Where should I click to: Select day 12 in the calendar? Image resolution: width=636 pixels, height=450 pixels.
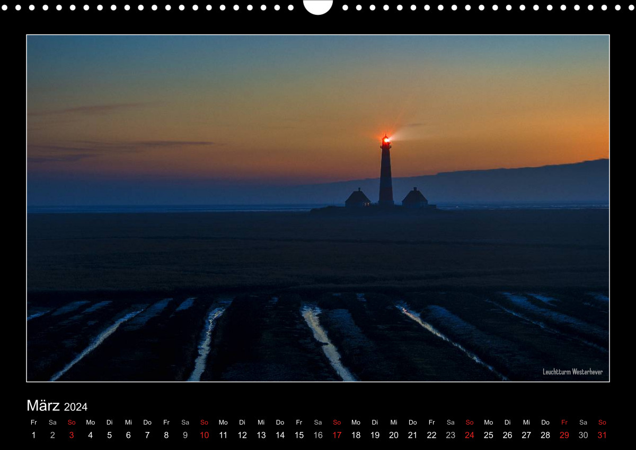coord(242,435)
